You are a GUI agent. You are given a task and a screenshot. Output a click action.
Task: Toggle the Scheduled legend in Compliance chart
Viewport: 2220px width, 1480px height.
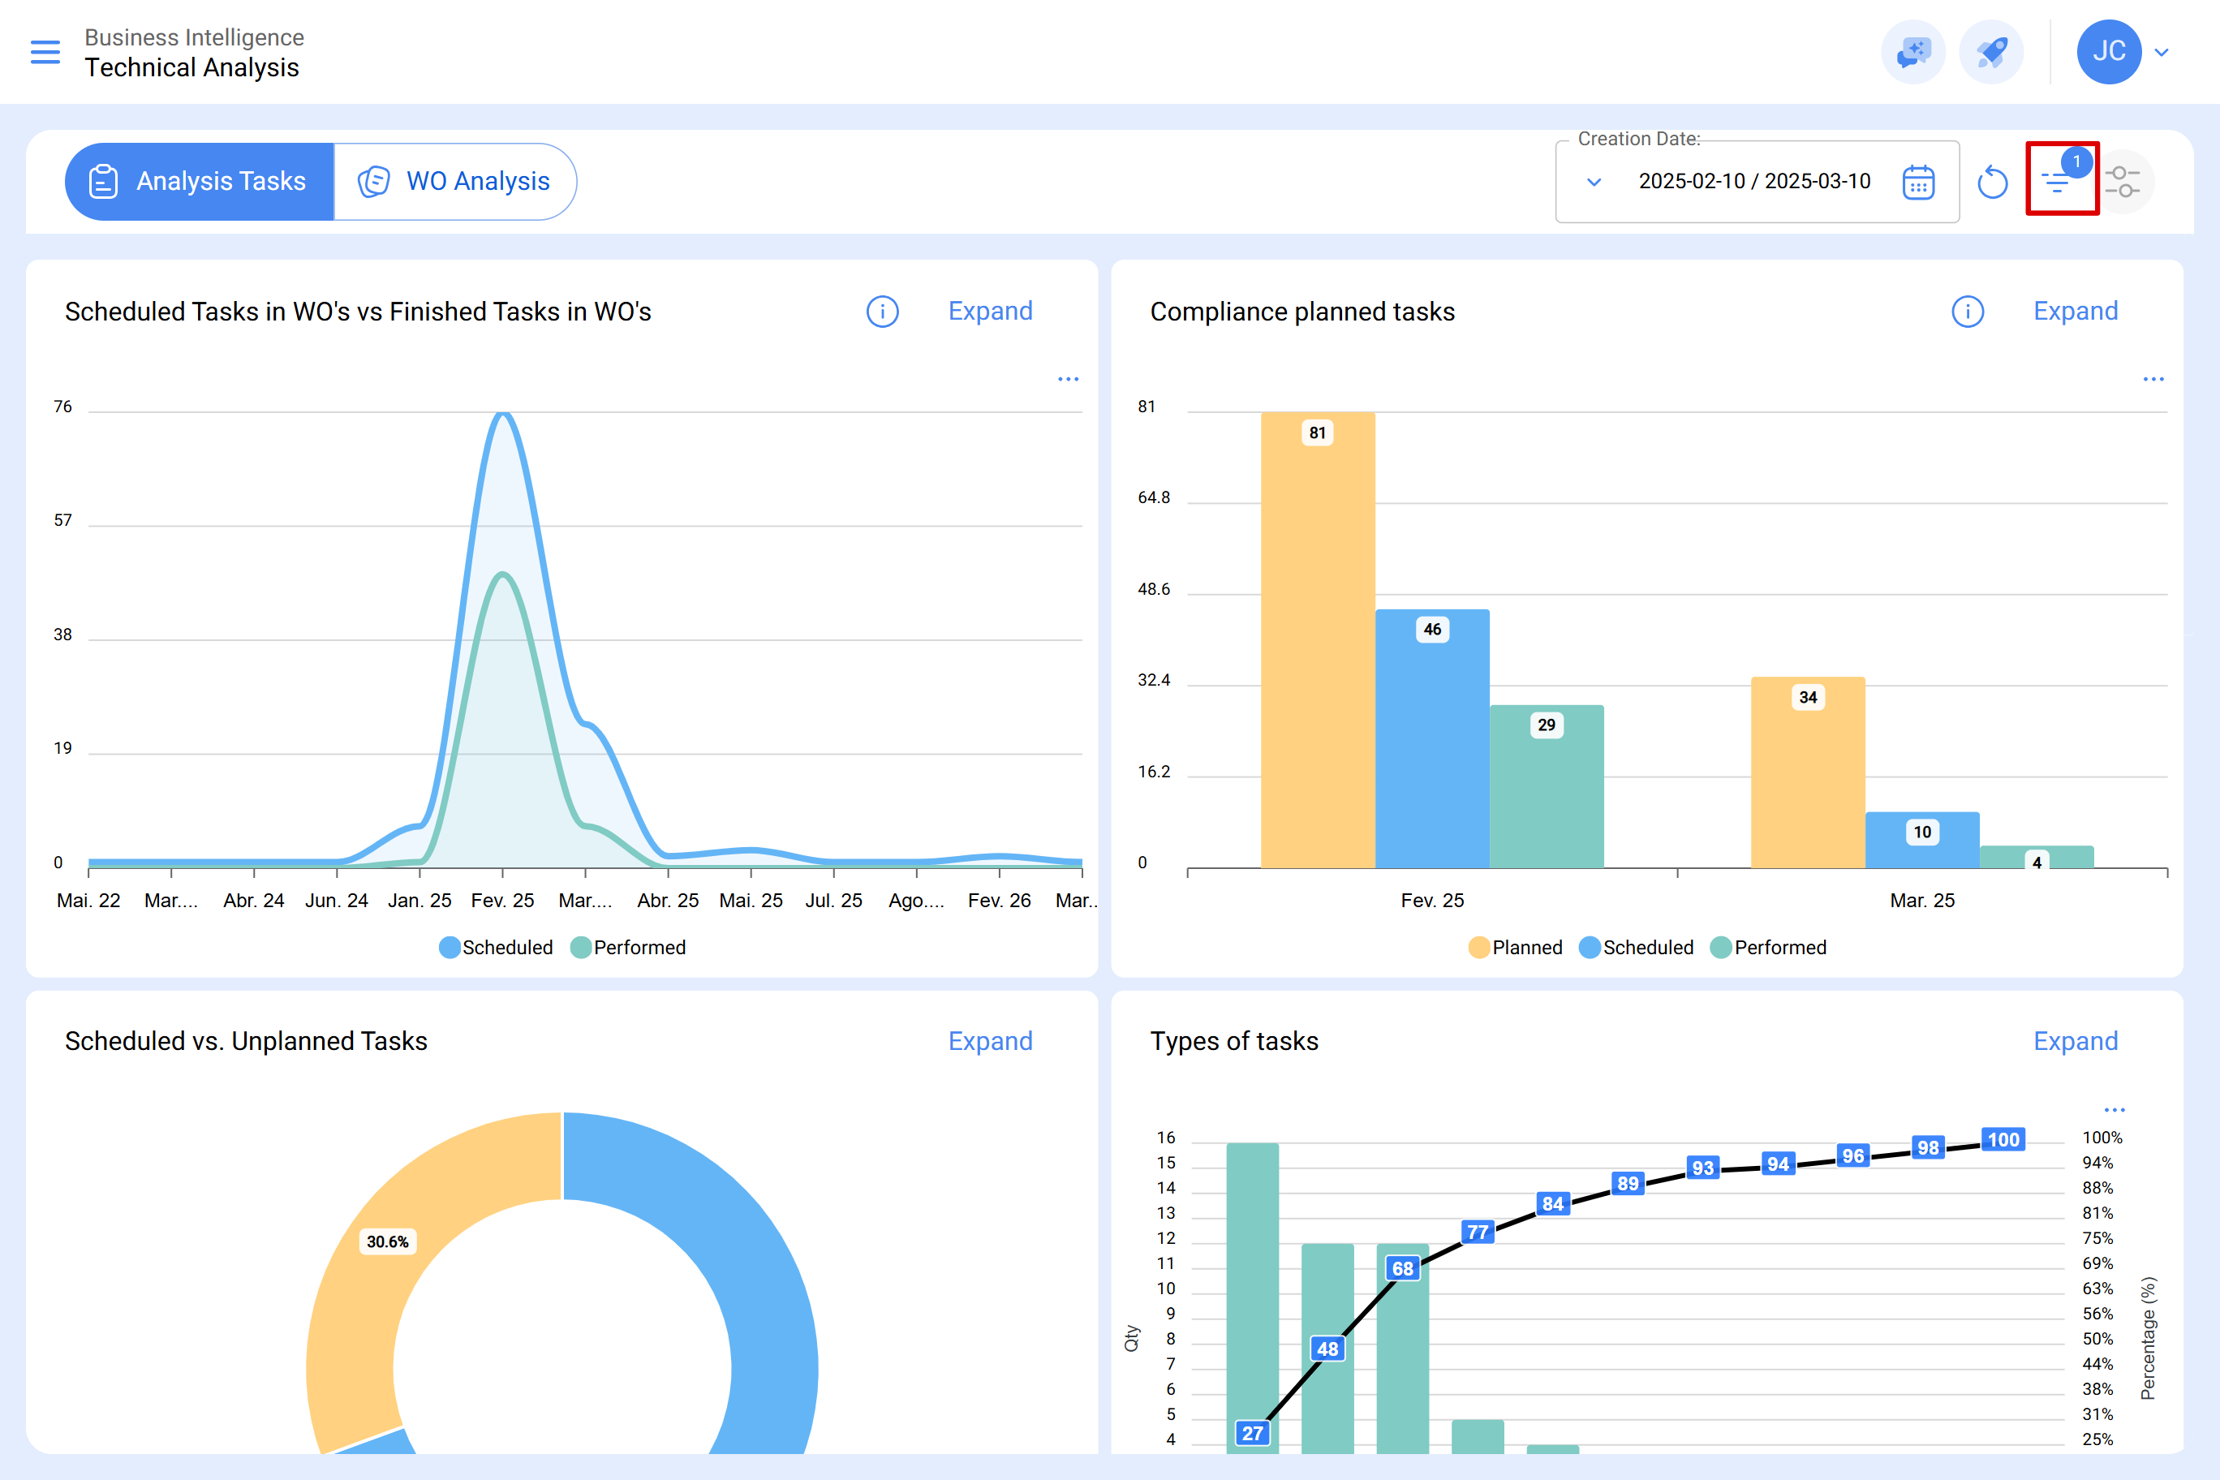1637,948
